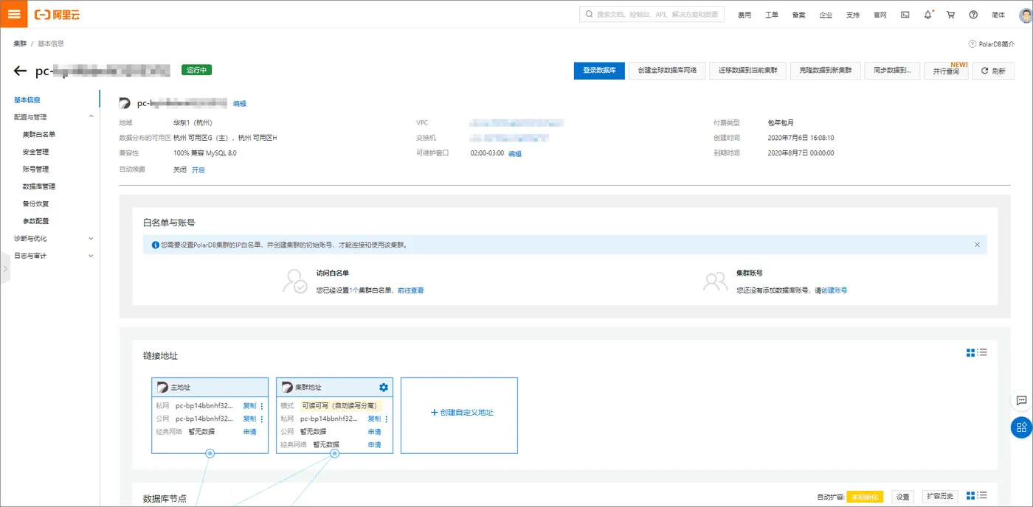Screen dimensions: 1033x507
Task: Open 参数配置 in sidebar
Action: [35, 221]
